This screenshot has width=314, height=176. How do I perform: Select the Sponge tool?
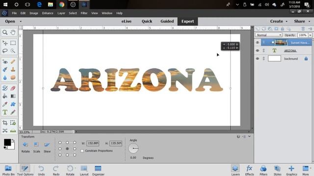13,77
